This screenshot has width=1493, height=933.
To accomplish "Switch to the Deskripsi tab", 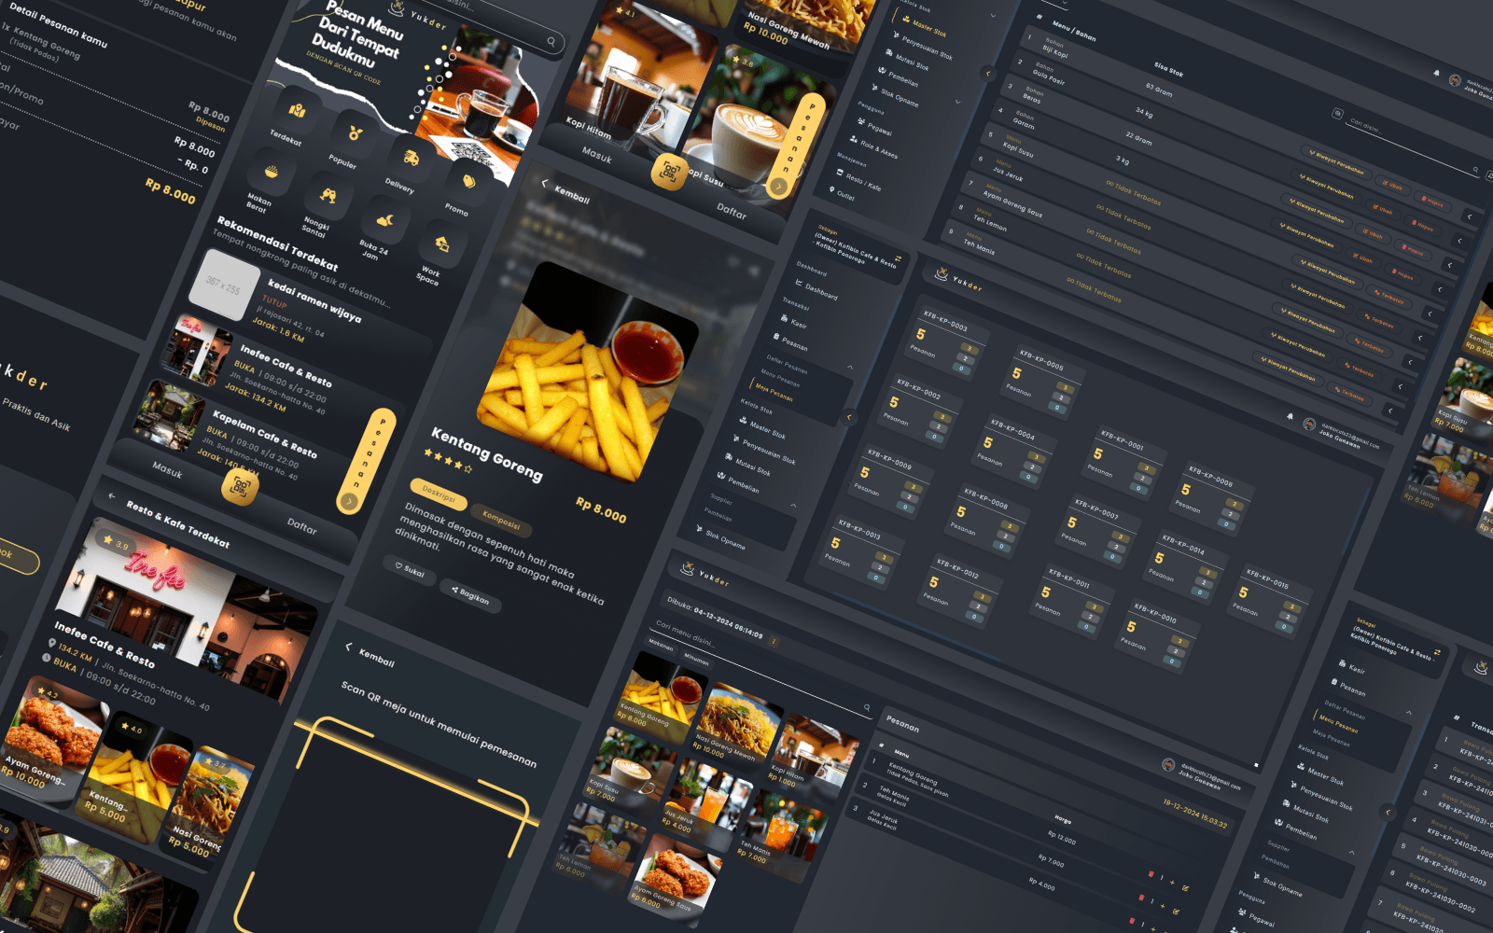I will click(439, 494).
